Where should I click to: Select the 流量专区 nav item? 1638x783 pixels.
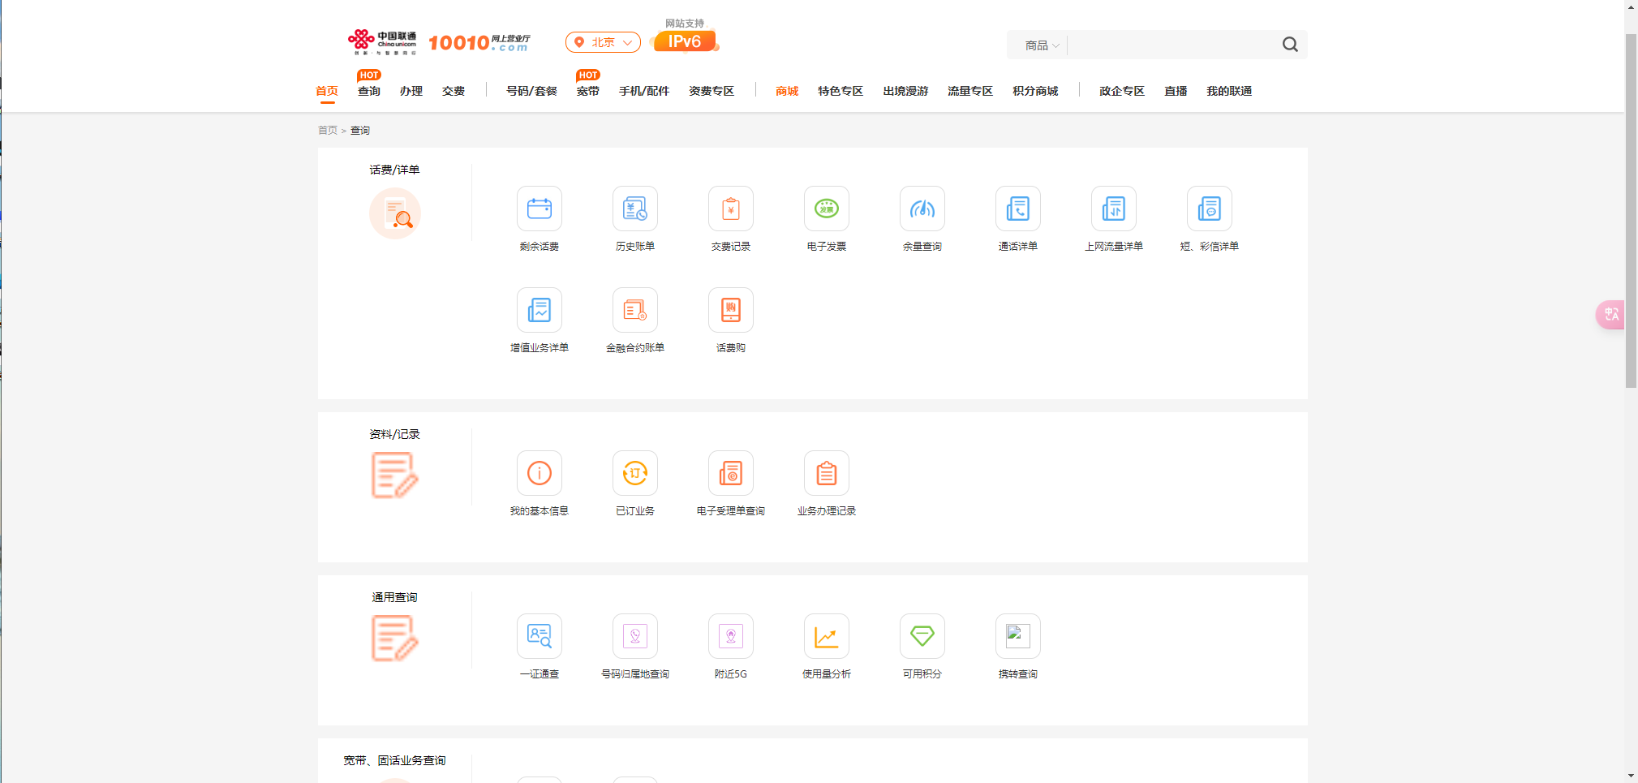click(x=970, y=91)
